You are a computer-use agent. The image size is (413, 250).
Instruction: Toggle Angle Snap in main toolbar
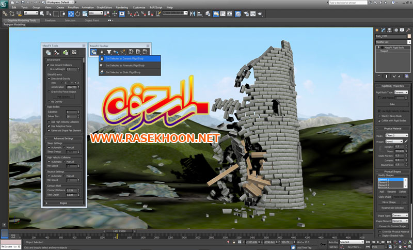tap(136, 14)
